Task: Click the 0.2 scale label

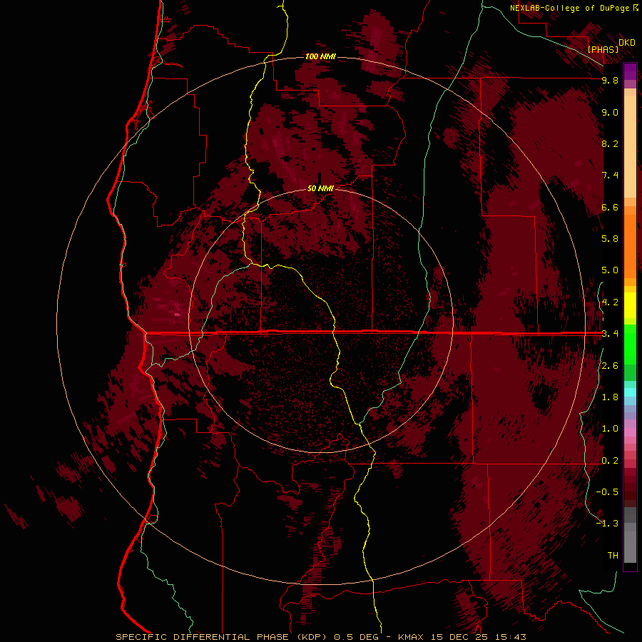Action: 610,461
